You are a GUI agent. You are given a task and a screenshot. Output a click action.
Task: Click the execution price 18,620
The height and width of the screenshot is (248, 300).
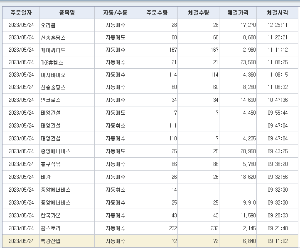tap(248, 177)
